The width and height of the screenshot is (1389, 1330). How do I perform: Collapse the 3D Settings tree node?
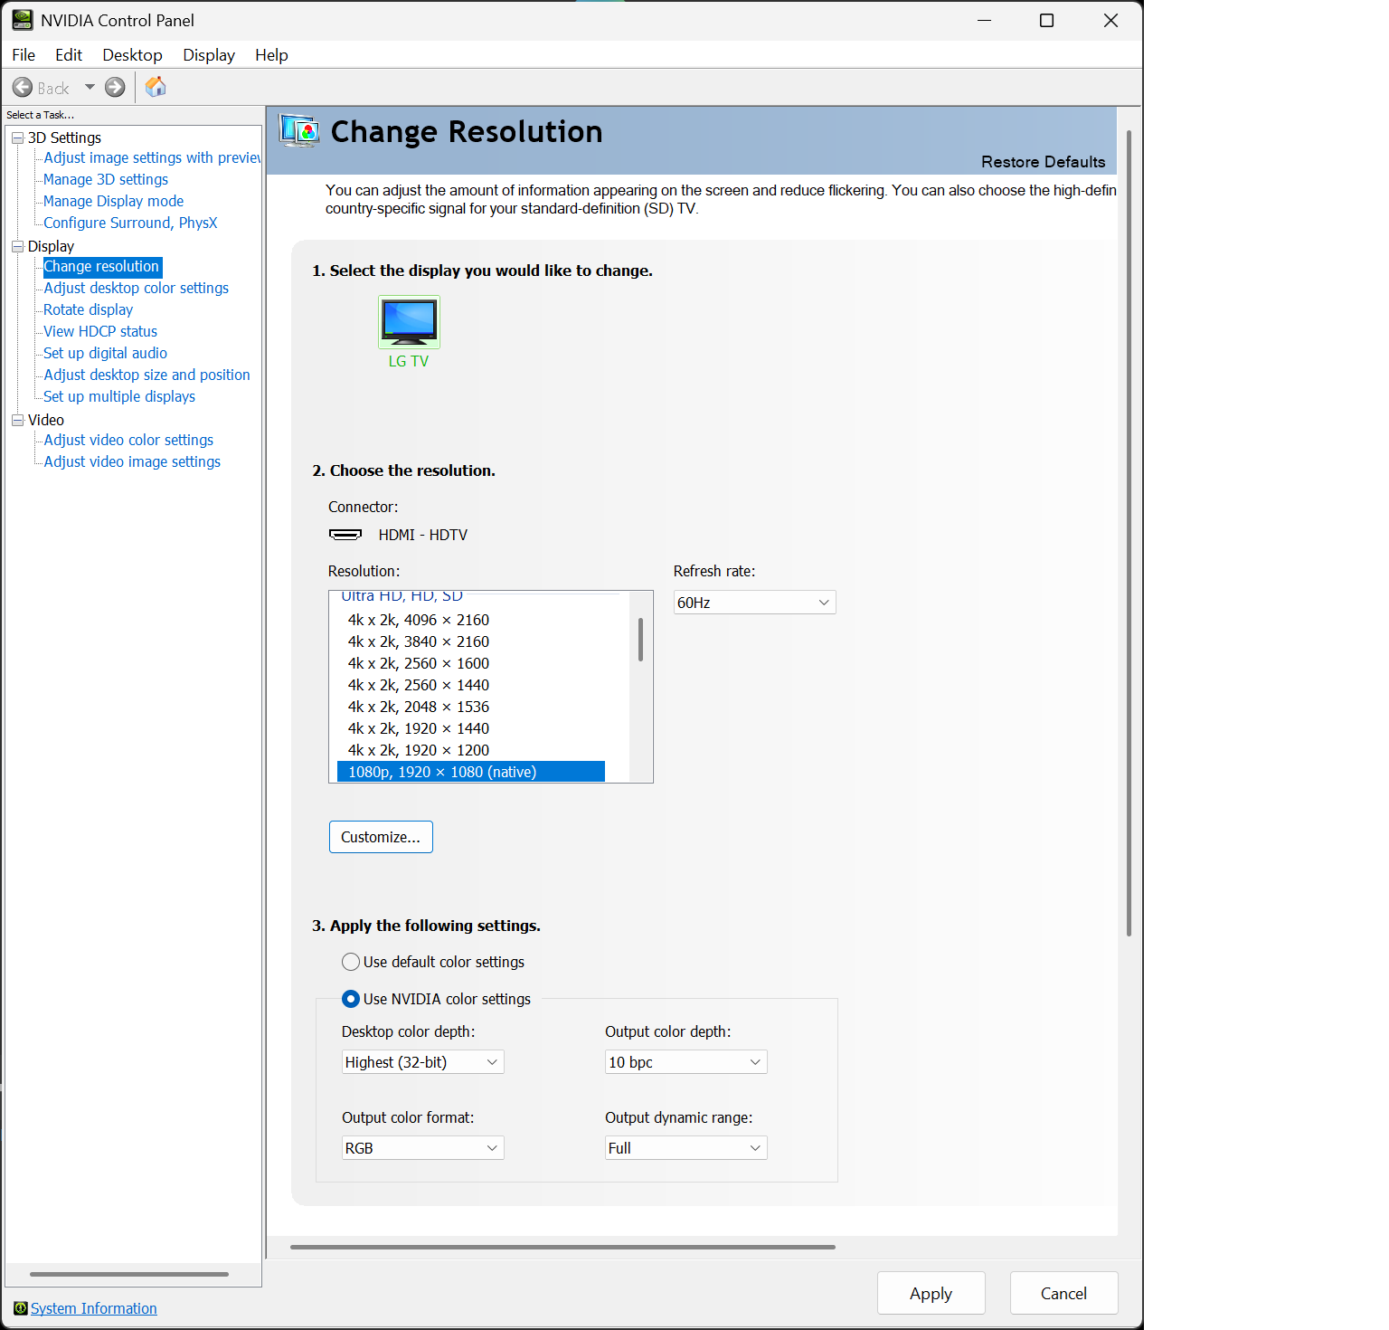[x=17, y=138]
